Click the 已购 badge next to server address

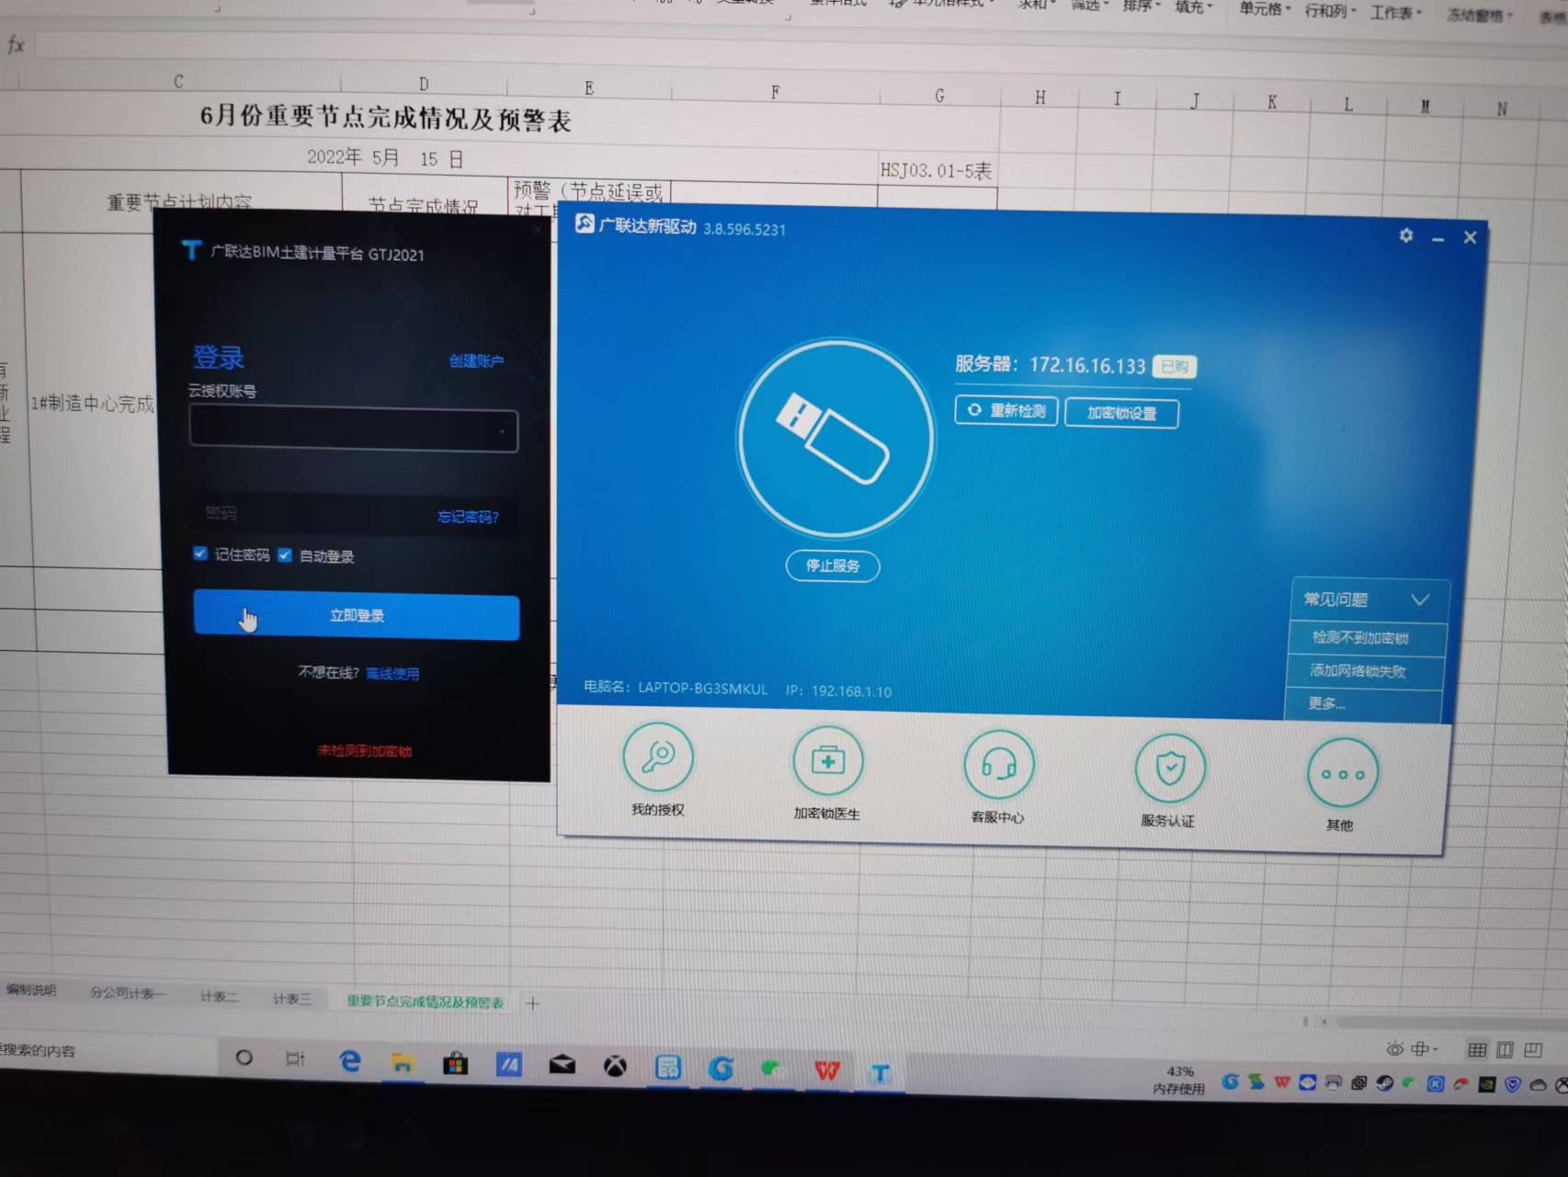coord(1174,367)
